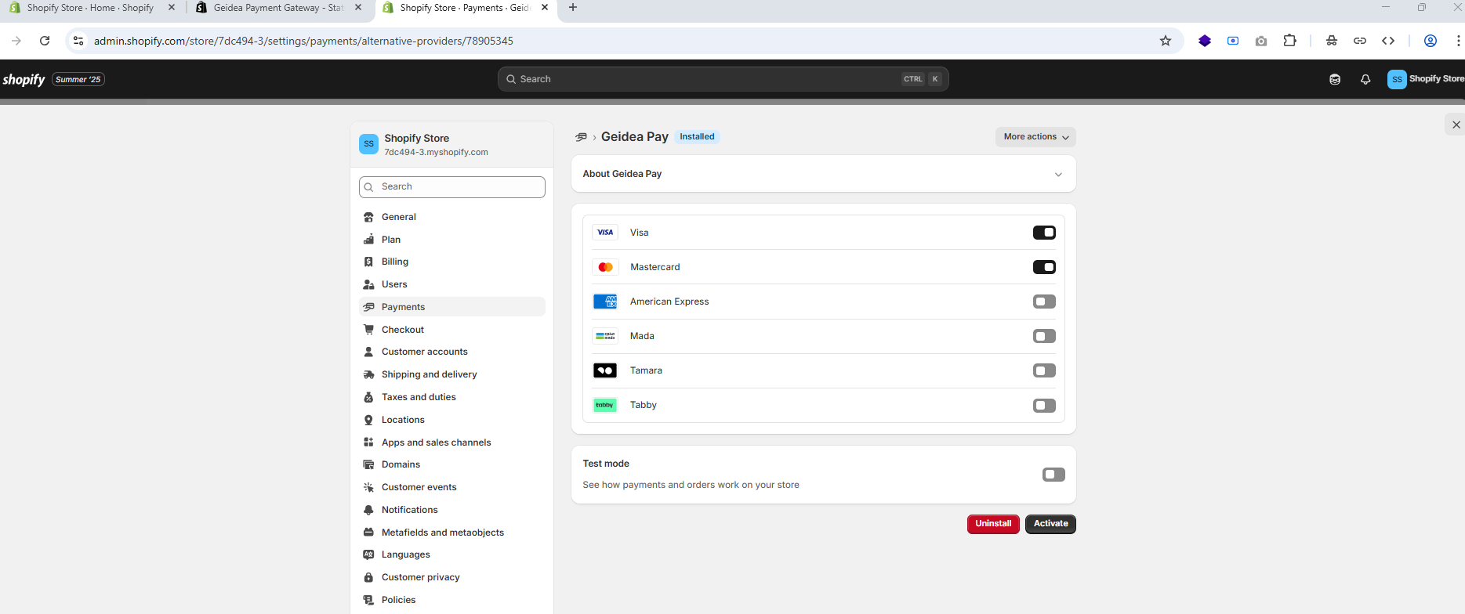
Task: Click the Activate button
Action: pos(1050,524)
